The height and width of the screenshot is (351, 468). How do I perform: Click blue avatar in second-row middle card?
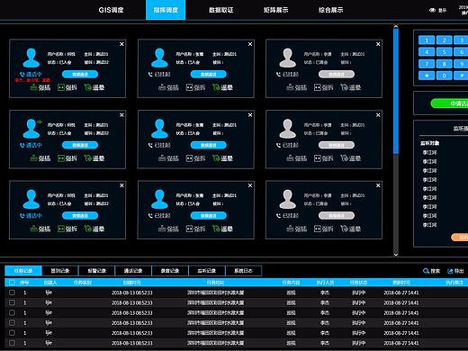[x=159, y=129]
